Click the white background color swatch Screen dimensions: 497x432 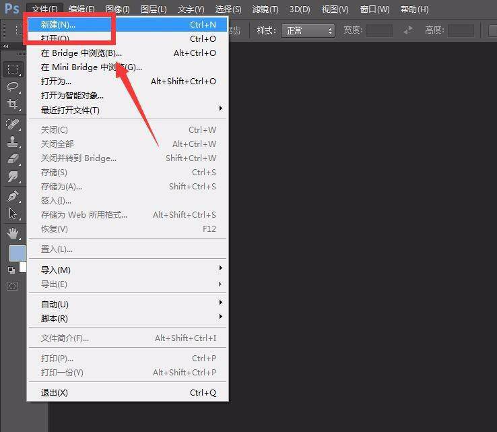[23, 268]
